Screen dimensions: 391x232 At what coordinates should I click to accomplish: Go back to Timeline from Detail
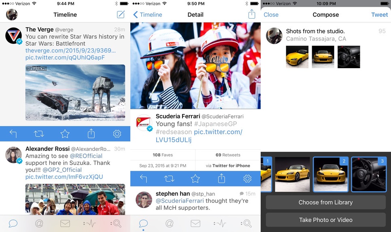click(148, 15)
